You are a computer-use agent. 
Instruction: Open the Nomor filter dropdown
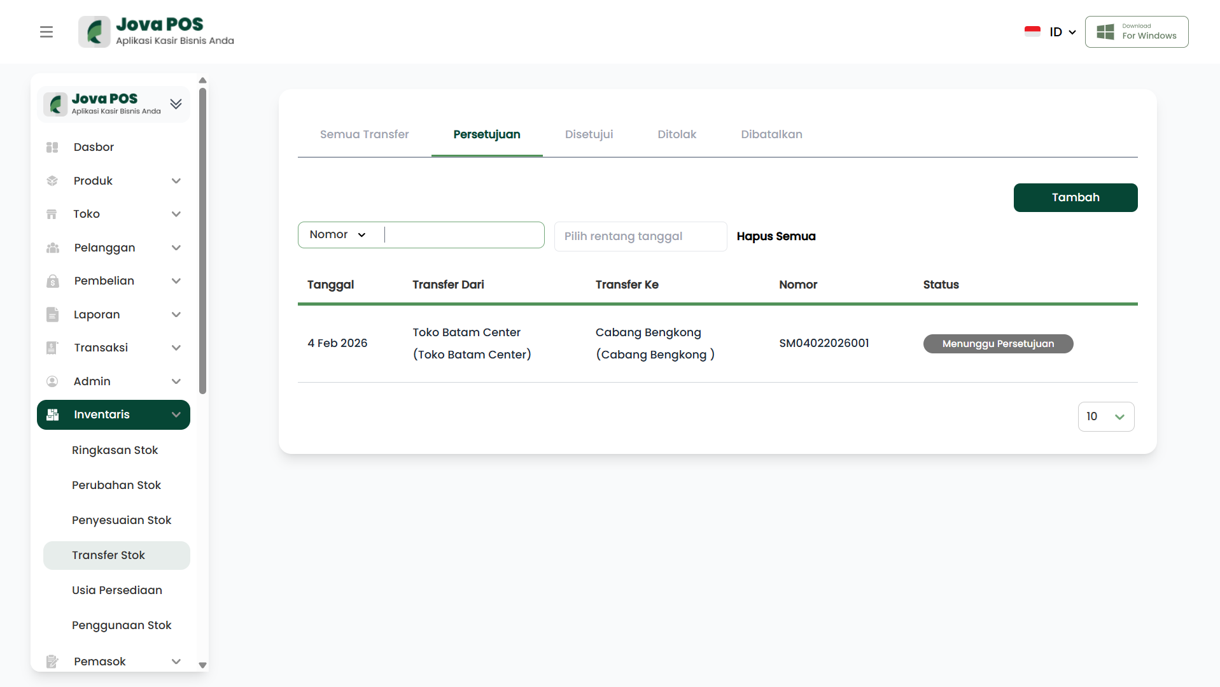pos(338,235)
